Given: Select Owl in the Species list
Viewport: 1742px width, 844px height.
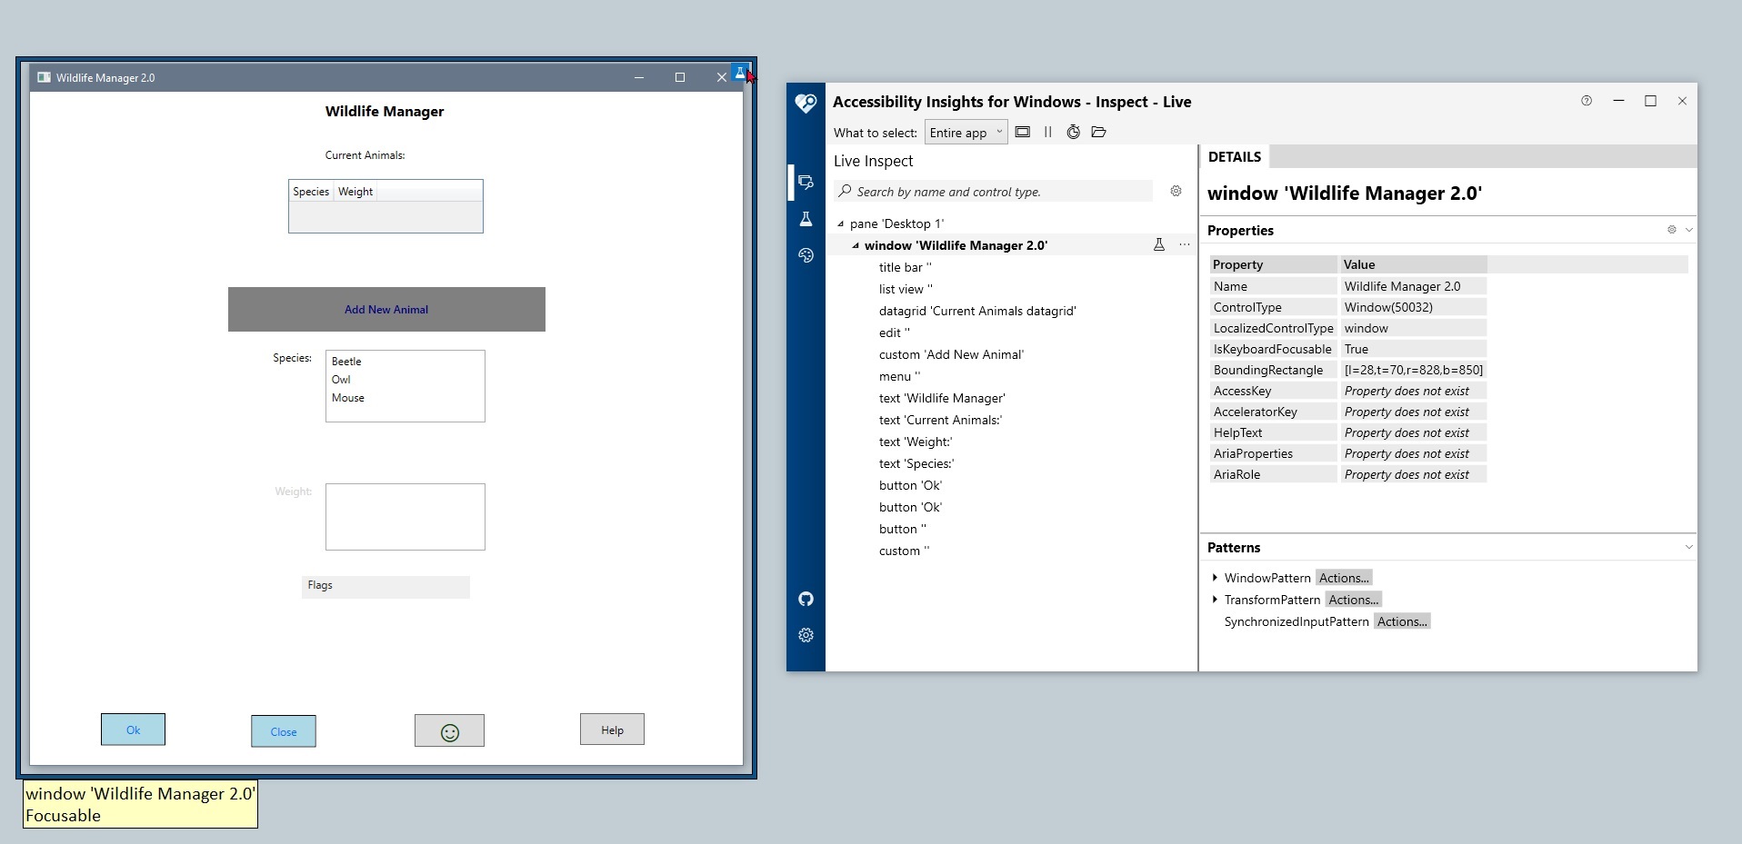Looking at the screenshot, I should 341,380.
